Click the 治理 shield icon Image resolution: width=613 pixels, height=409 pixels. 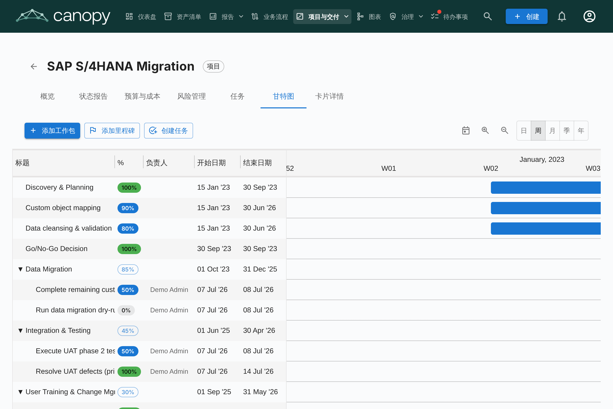tap(393, 16)
